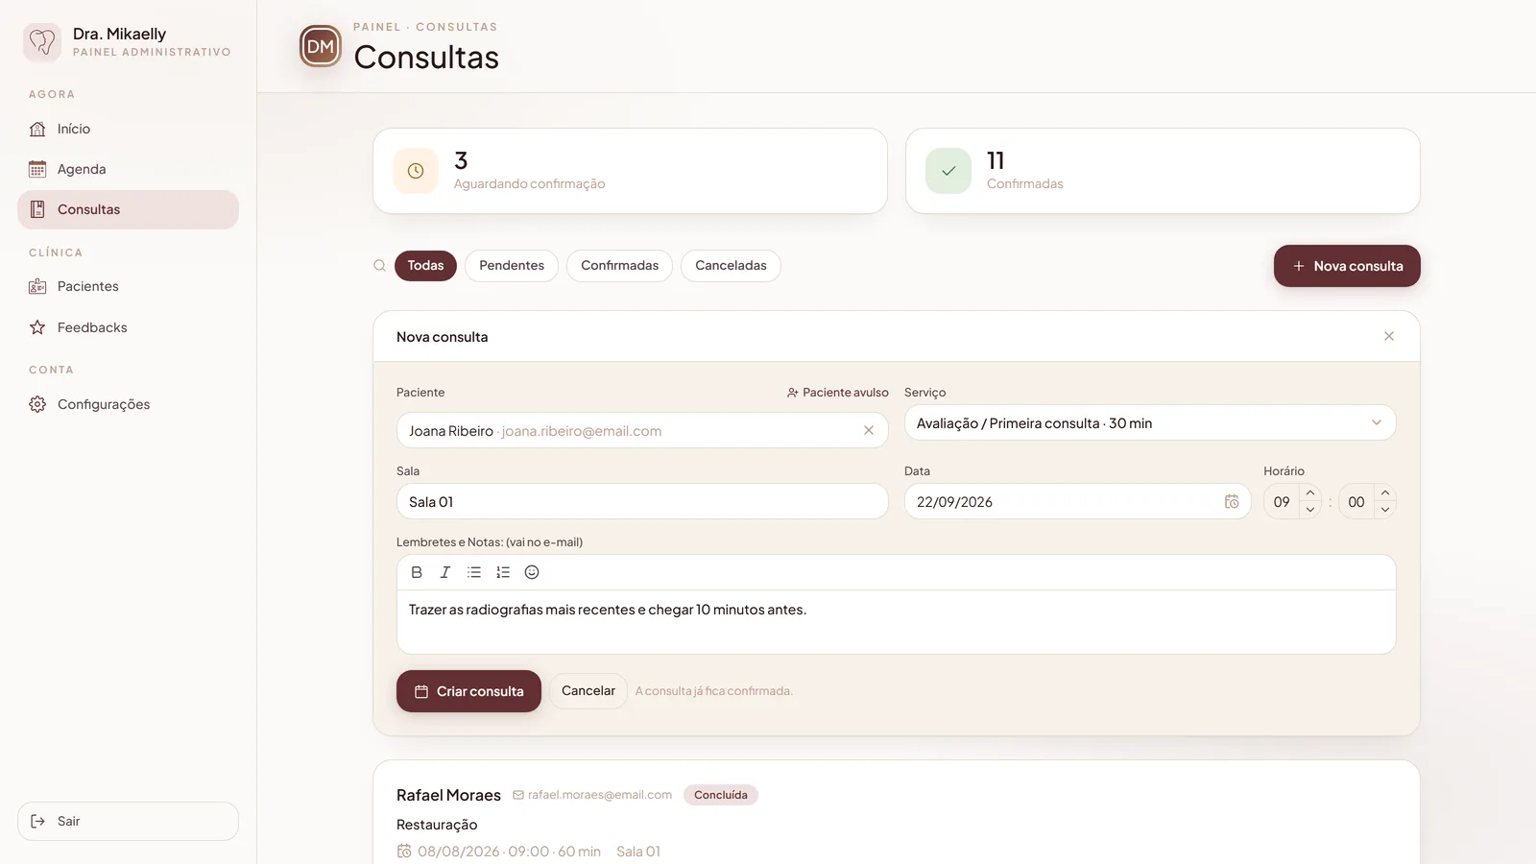Open Agenda in the sidebar
Viewport: 1536px width, 864px height.
click(x=128, y=169)
